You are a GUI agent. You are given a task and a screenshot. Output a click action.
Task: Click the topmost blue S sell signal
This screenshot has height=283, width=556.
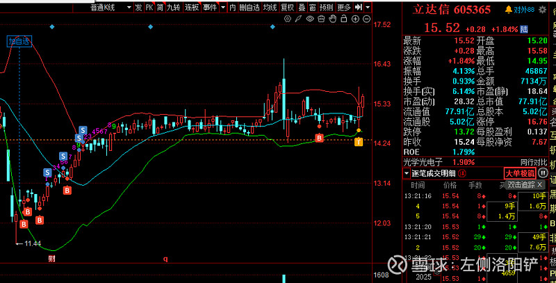tap(83, 129)
